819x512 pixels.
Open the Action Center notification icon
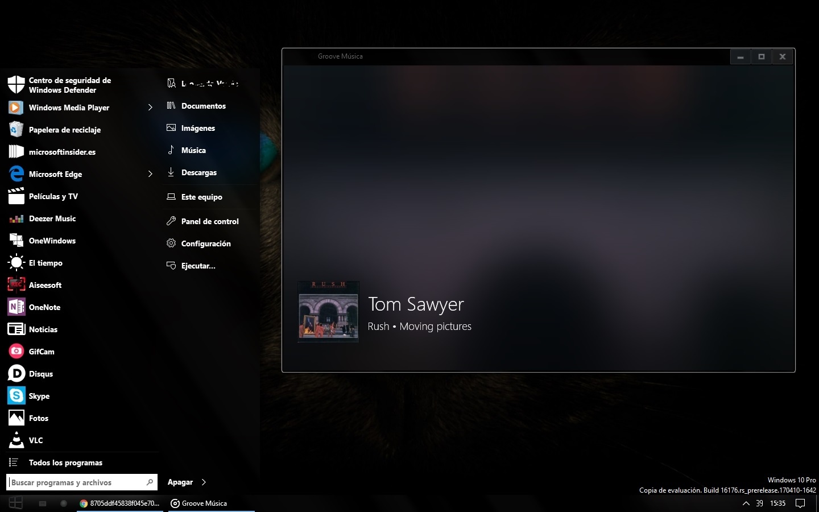pyautogui.click(x=800, y=503)
